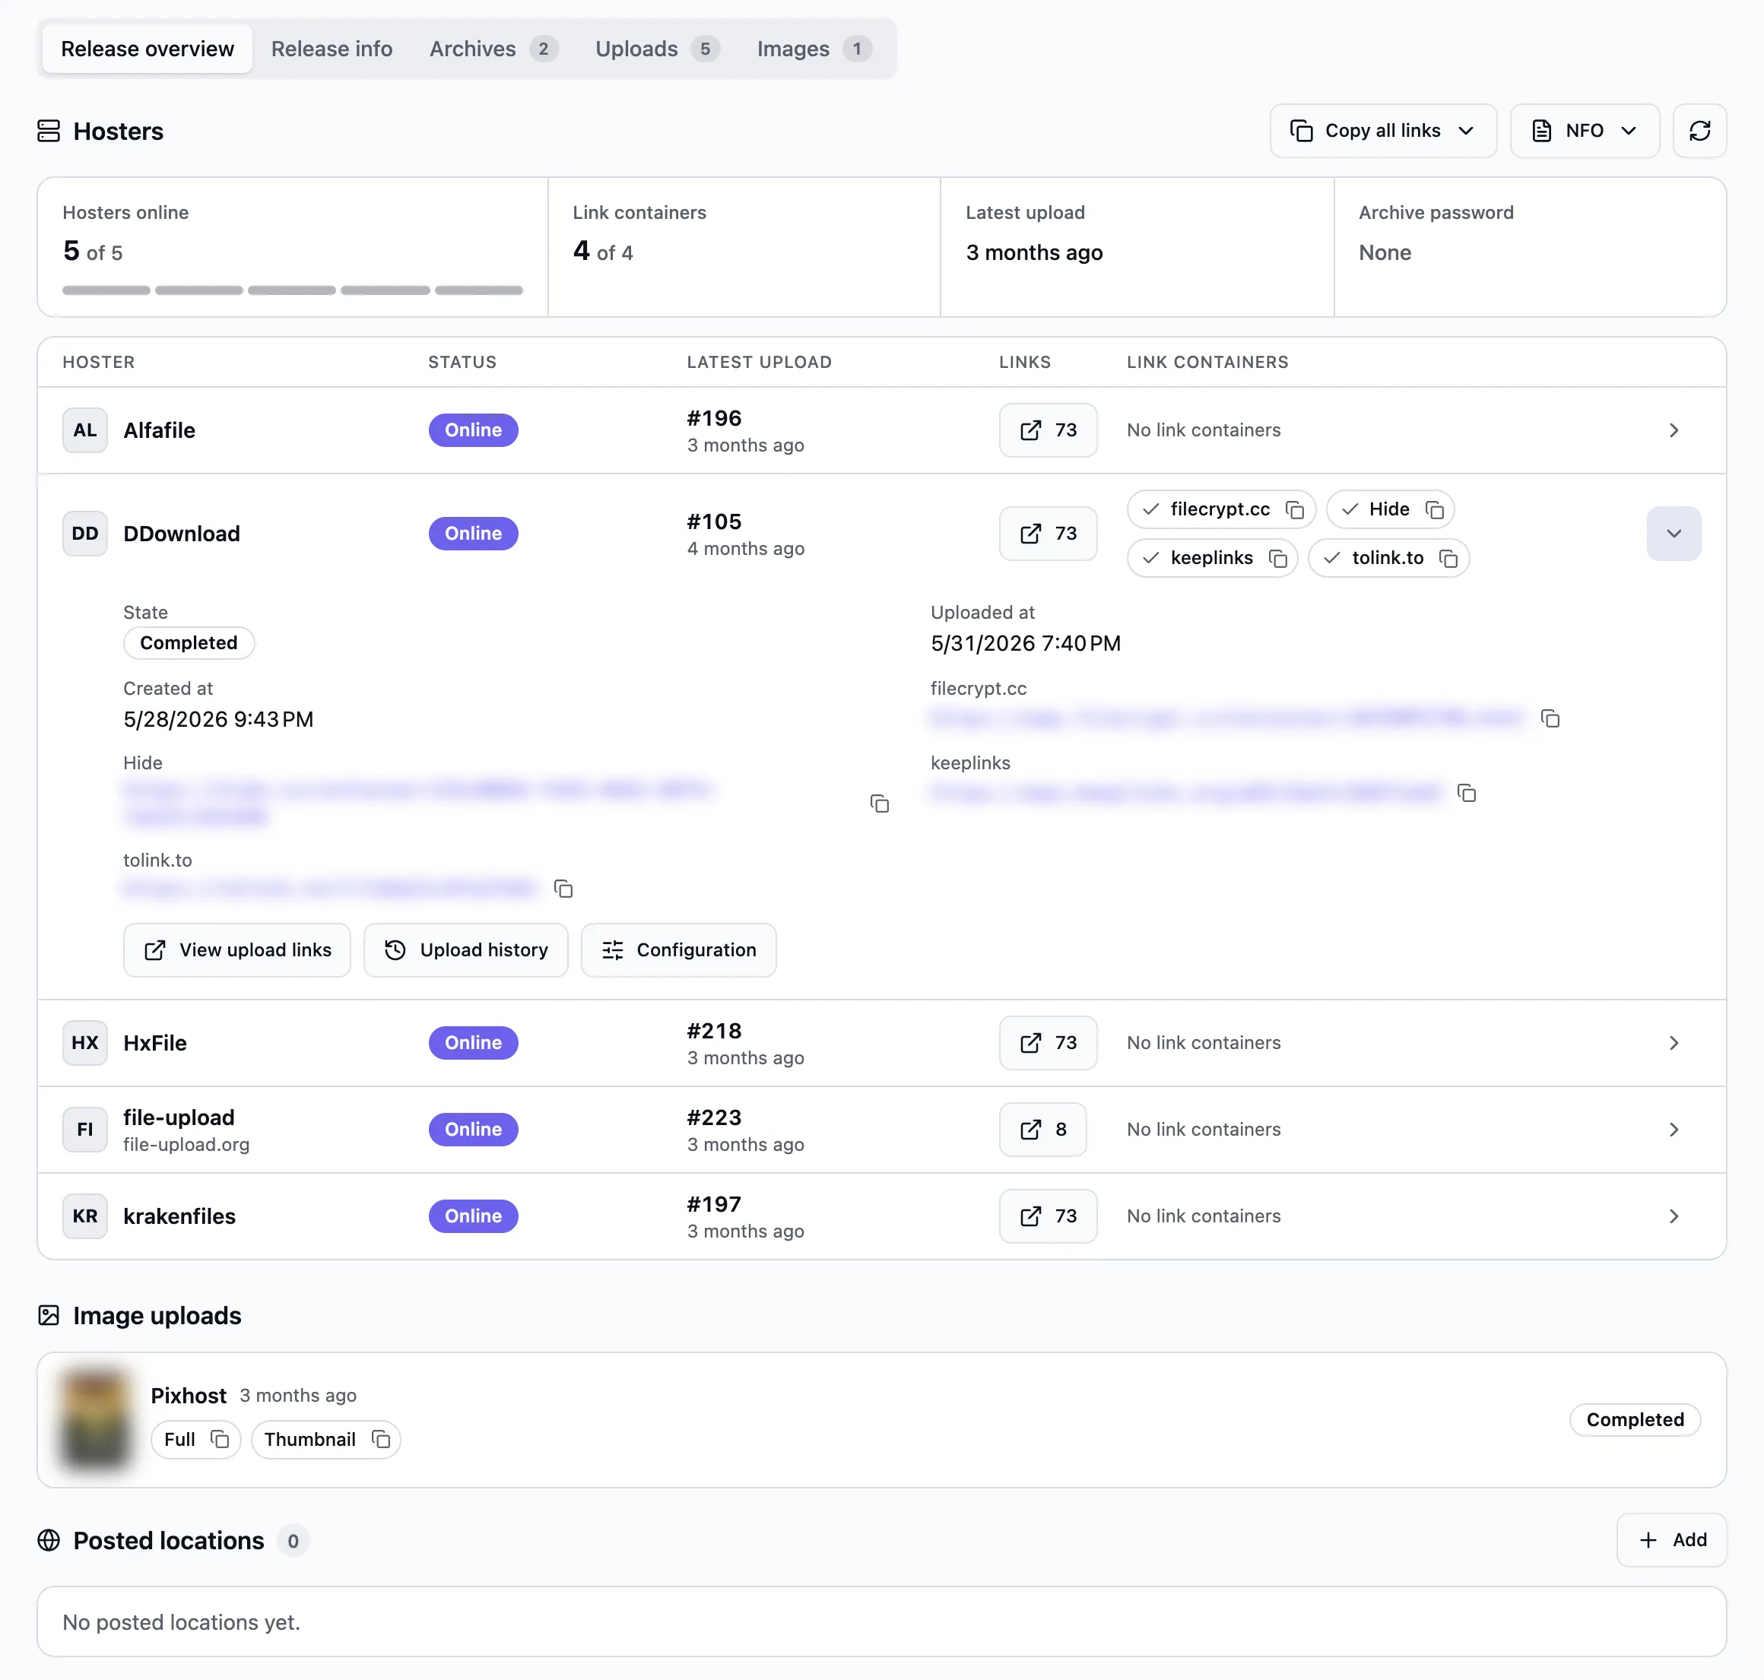1764x1680 pixels.
Task: Click the refresh icon next to NFO
Action: 1699,131
